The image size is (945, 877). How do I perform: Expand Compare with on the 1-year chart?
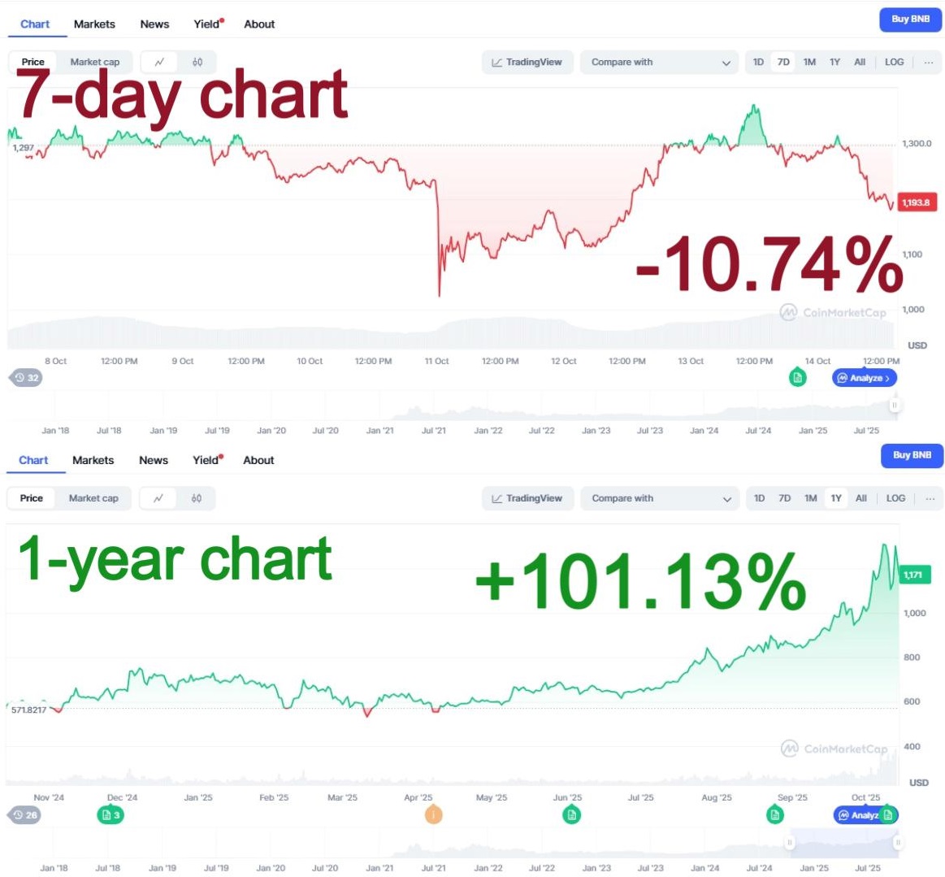click(x=660, y=498)
